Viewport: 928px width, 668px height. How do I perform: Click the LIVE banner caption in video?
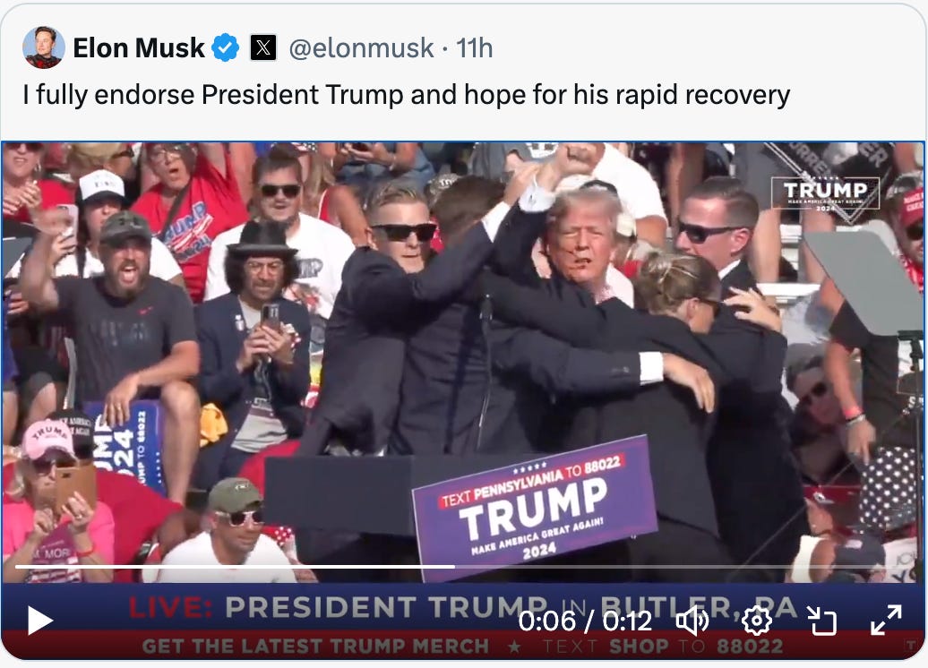tap(463, 608)
